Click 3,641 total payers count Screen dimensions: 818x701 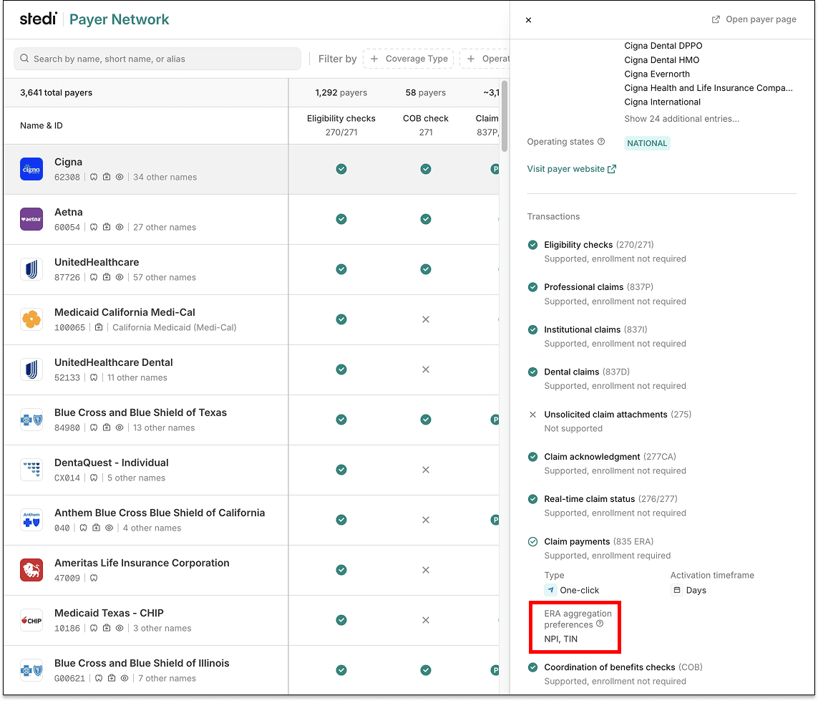coord(56,92)
